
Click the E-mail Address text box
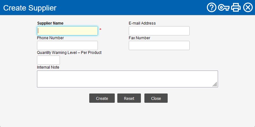tap(159, 31)
